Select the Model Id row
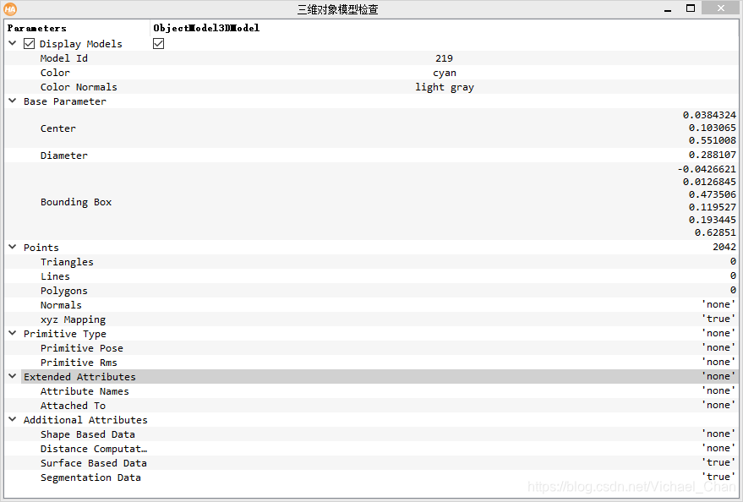The width and height of the screenshot is (743, 502). click(63, 57)
